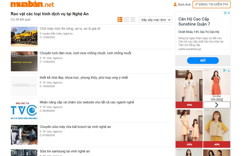Open floral white dress ad image
Screen dimensions: 249x156
click(189, 86)
